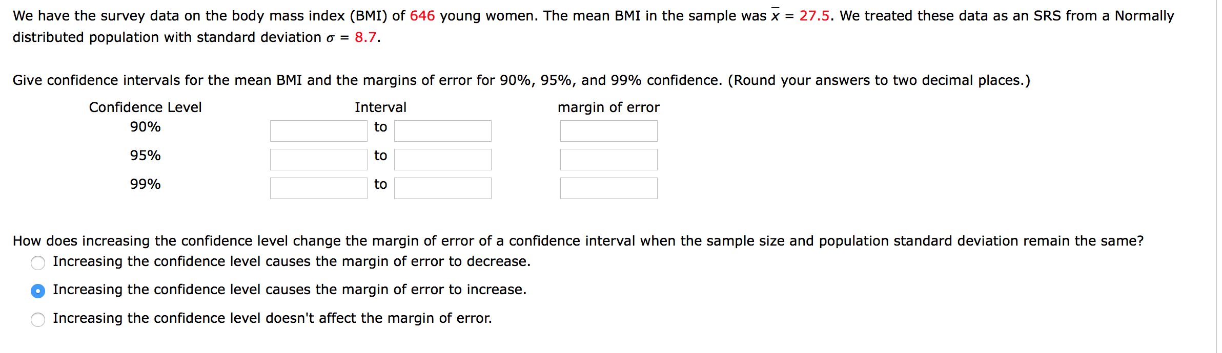This screenshot has width=1222, height=353.
Task: Click the red mean value 27.5
Action: pyautogui.click(x=814, y=16)
